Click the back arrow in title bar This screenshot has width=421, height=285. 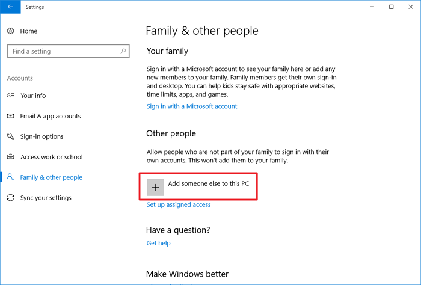tap(10, 7)
